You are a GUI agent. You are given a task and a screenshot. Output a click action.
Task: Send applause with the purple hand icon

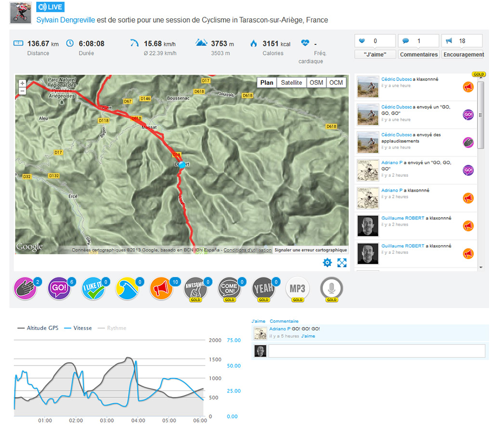click(26, 289)
